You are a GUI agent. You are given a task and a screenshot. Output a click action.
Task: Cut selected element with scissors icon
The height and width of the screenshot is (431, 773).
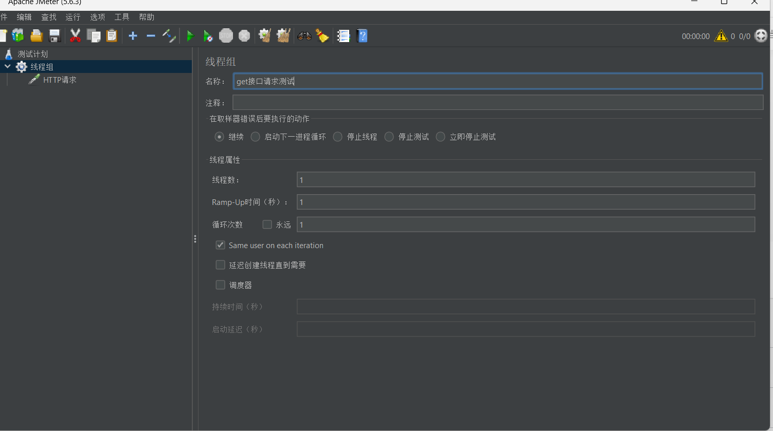(x=76, y=35)
